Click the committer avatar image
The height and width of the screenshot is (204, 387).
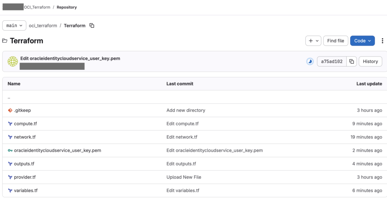coord(13,61)
